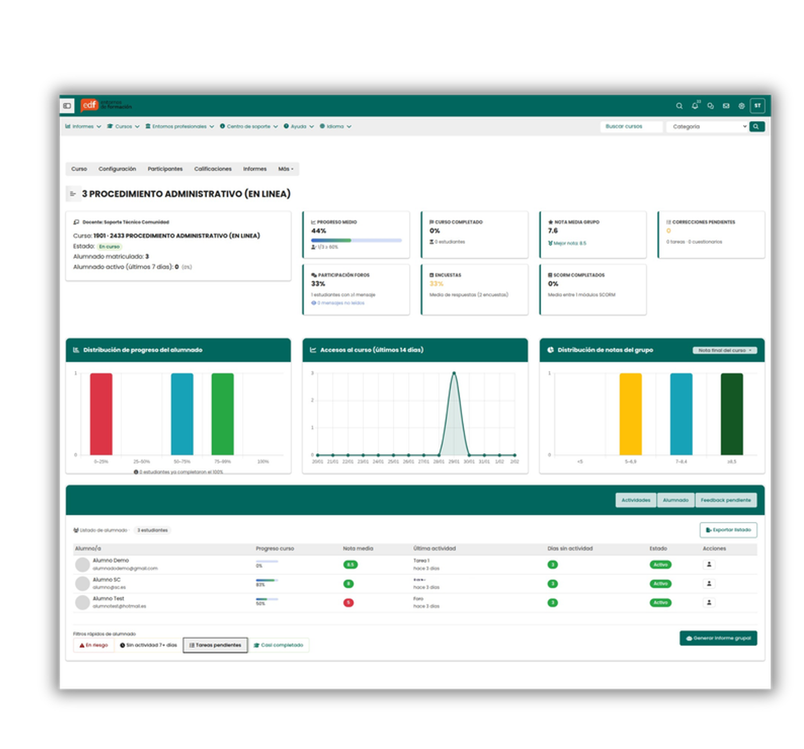Click Generar informe grupal button
This screenshot has width=804, height=749.
pos(718,638)
